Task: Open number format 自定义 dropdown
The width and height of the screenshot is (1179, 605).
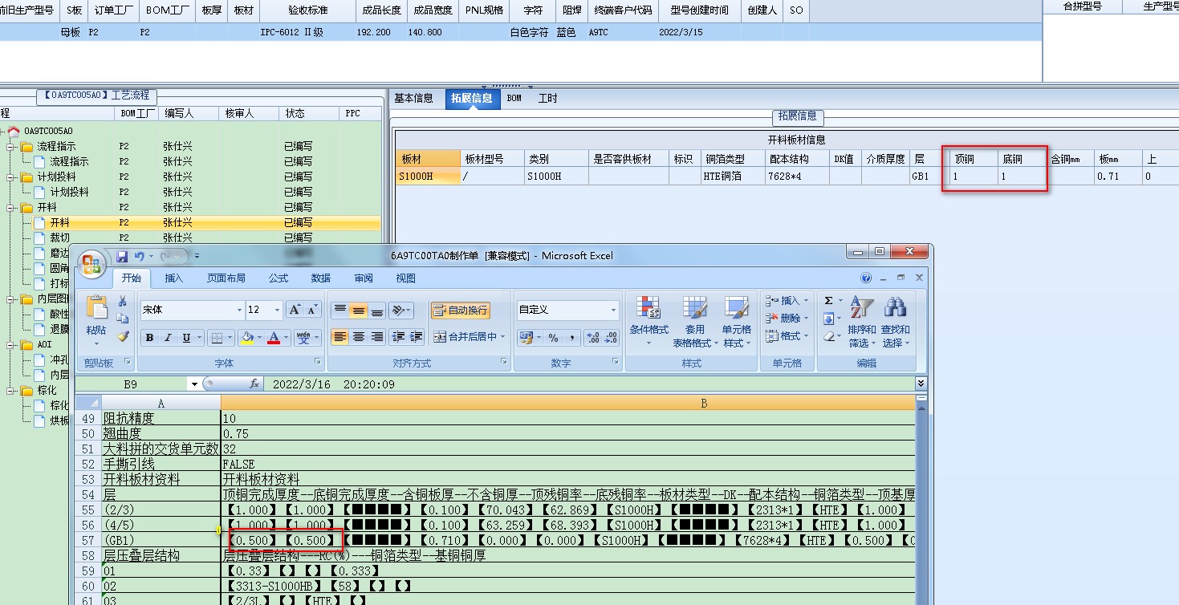Action: point(614,310)
